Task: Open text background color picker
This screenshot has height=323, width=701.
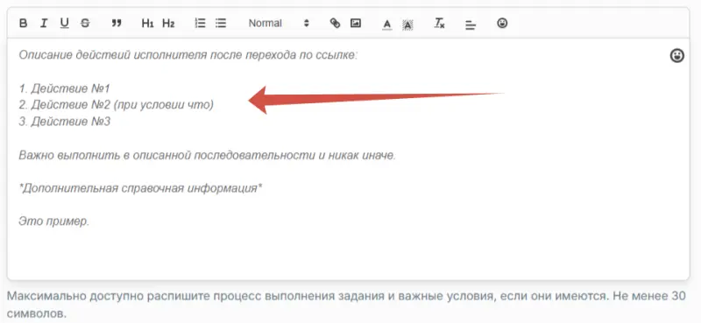Action: point(407,25)
